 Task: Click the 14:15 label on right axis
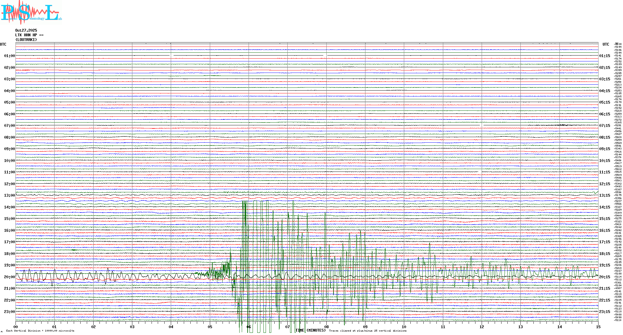pyautogui.click(x=604, y=207)
